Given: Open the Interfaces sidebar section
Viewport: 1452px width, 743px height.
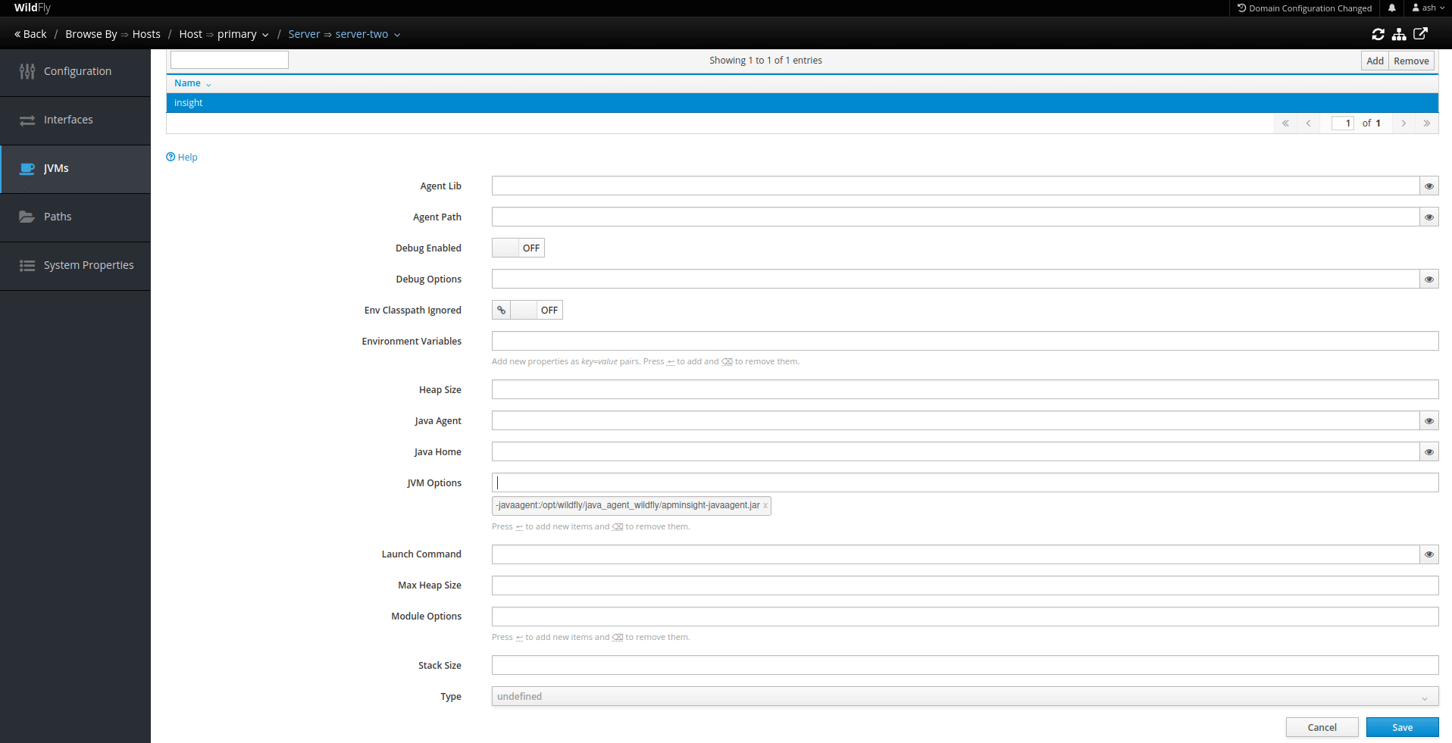Looking at the screenshot, I should point(68,120).
